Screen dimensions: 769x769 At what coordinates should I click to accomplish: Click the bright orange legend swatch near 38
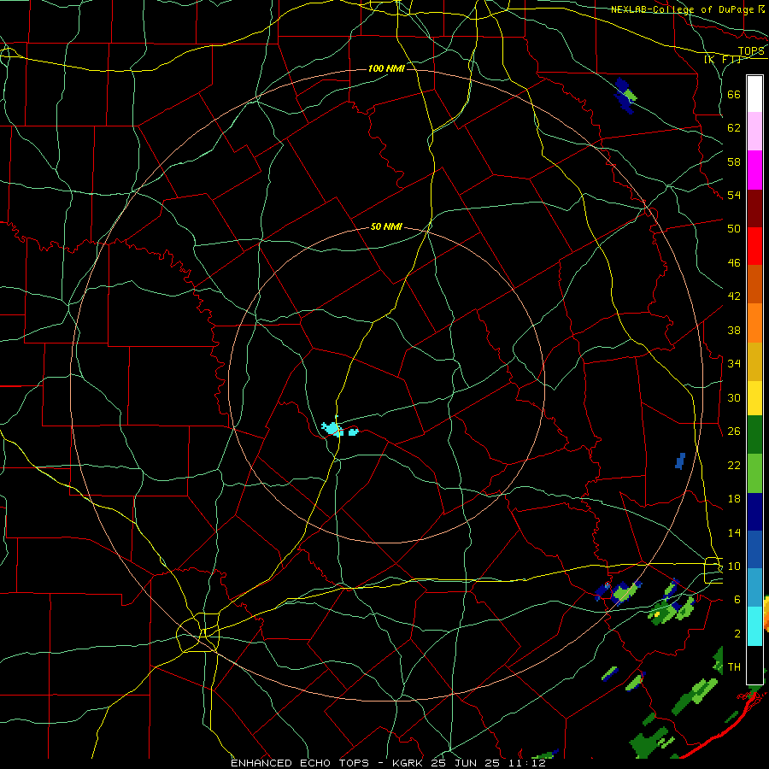pyautogui.click(x=754, y=323)
